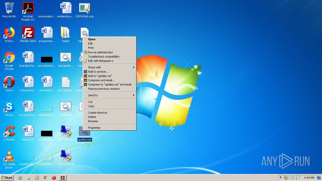This screenshot has height=181, width=322.
Task: Open Properties from the context menu
Action: pos(109,128)
